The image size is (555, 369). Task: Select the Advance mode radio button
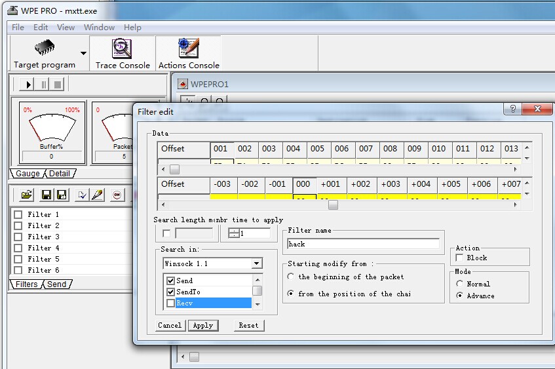pyautogui.click(x=459, y=296)
